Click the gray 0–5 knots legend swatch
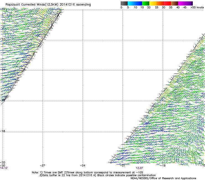The image size is (205, 180). tap(124, 3)
